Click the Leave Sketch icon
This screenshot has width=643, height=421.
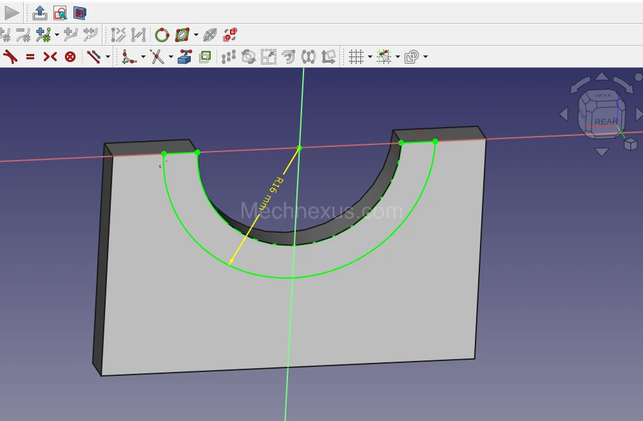(x=40, y=12)
